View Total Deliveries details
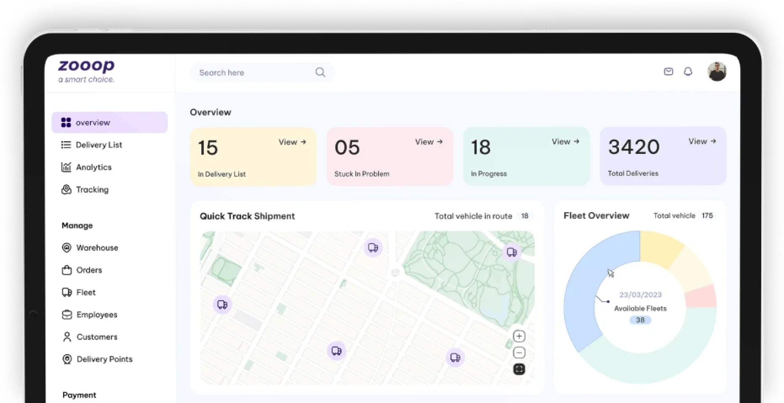This screenshot has width=784, height=403. [701, 141]
